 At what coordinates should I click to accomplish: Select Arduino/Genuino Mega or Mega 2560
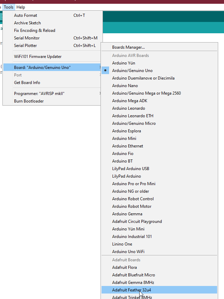click(159, 93)
